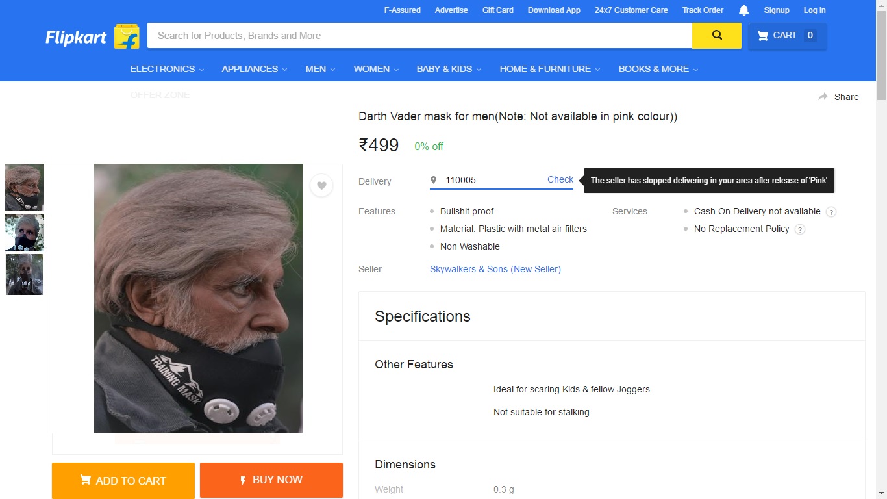Click the Log In link
This screenshot has width=887, height=499.
(814, 10)
